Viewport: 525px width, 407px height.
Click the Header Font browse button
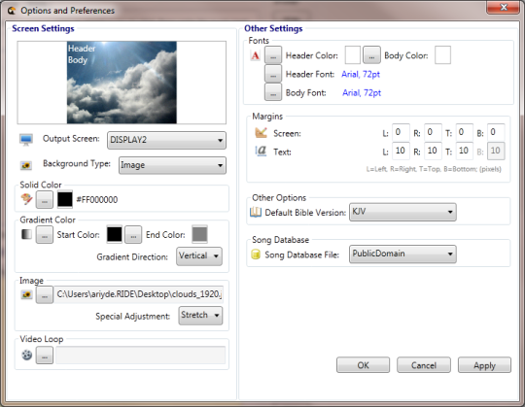(273, 74)
